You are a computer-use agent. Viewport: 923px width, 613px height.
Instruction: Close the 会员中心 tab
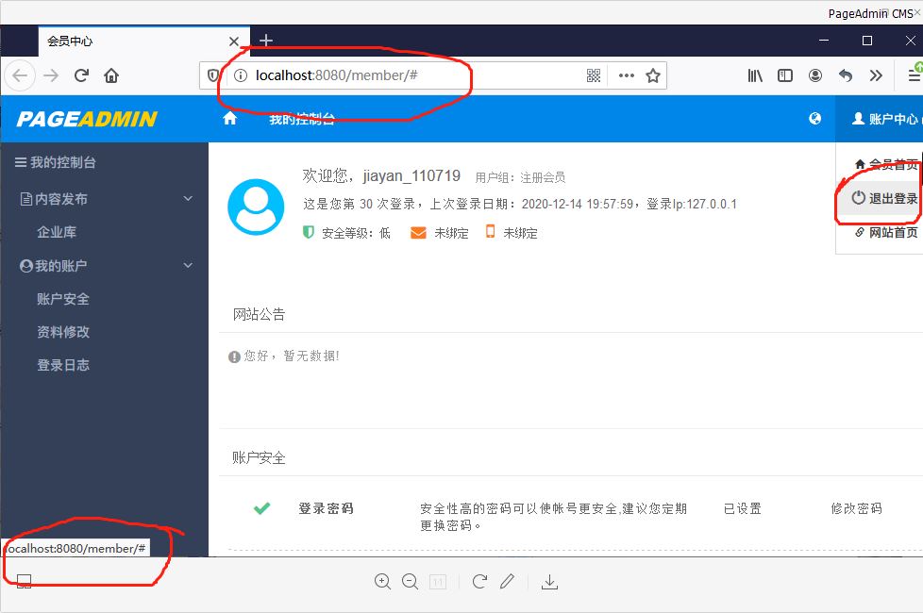pos(234,41)
